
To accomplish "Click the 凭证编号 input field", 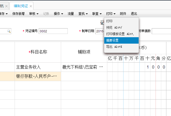I will click(x=53, y=31).
